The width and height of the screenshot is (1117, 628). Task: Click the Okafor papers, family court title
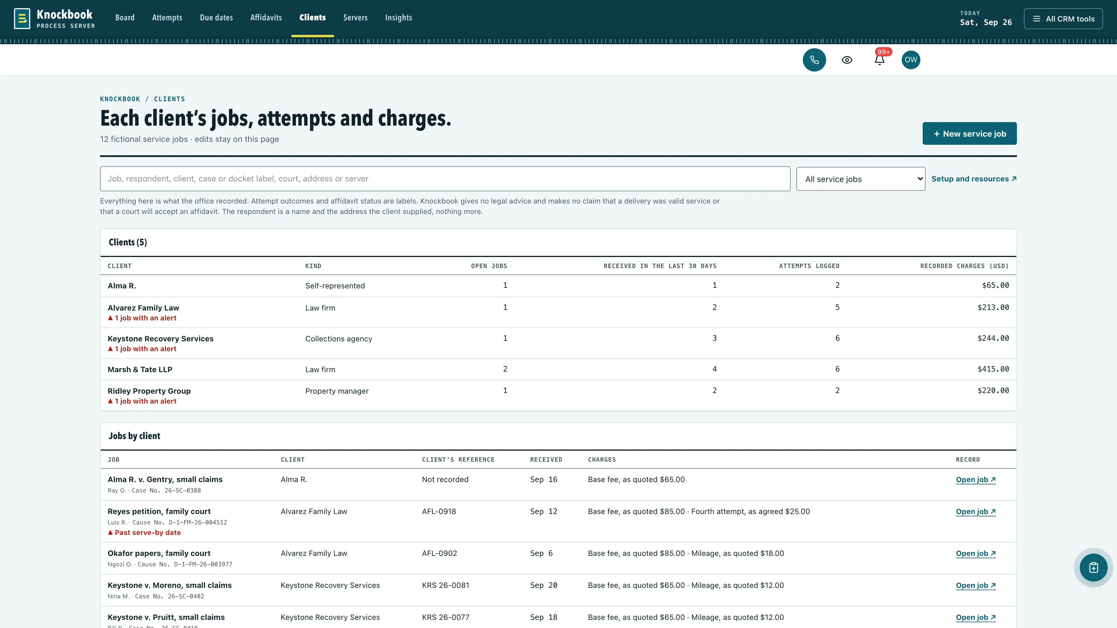tap(159, 554)
